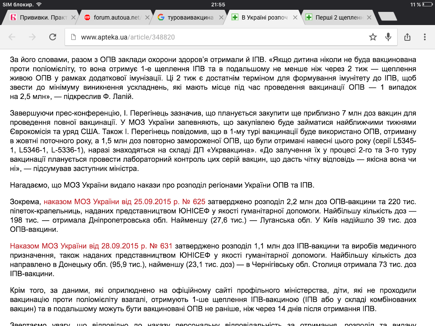435x326 pixels.
Task: Open a new tab from the tab strip
Action: (x=387, y=17)
